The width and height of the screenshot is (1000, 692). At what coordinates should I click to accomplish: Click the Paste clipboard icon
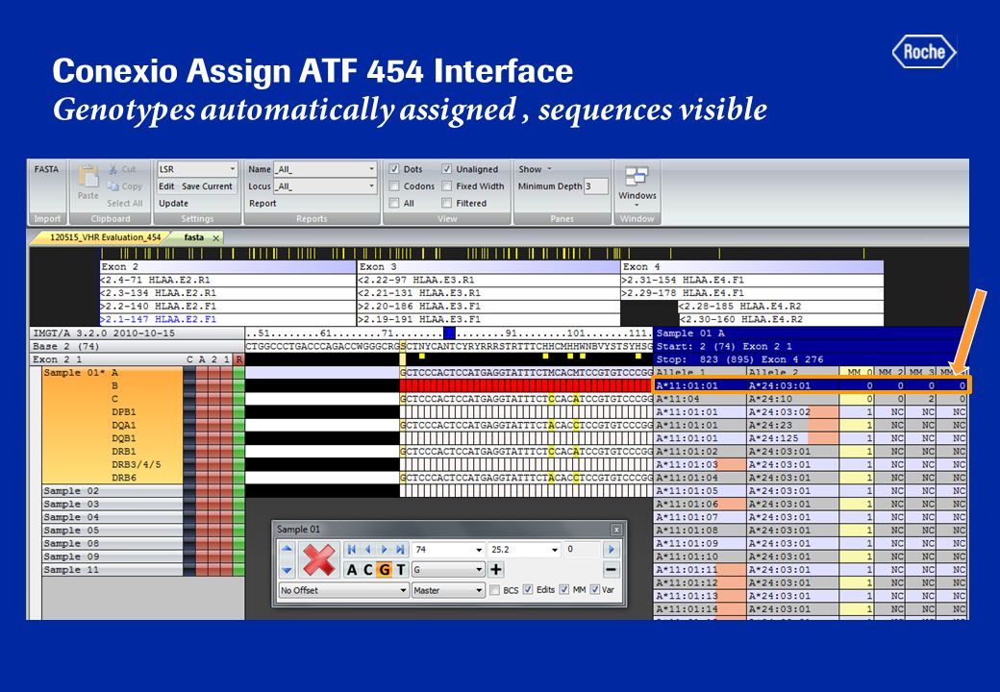(88, 177)
